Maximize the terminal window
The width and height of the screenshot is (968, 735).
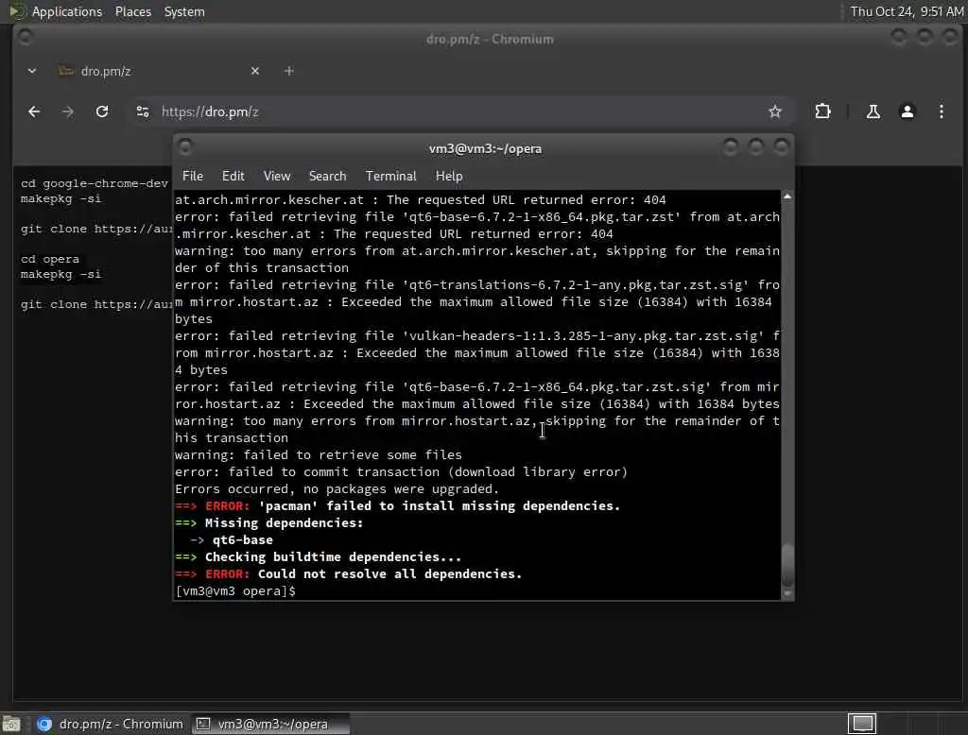point(755,146)
